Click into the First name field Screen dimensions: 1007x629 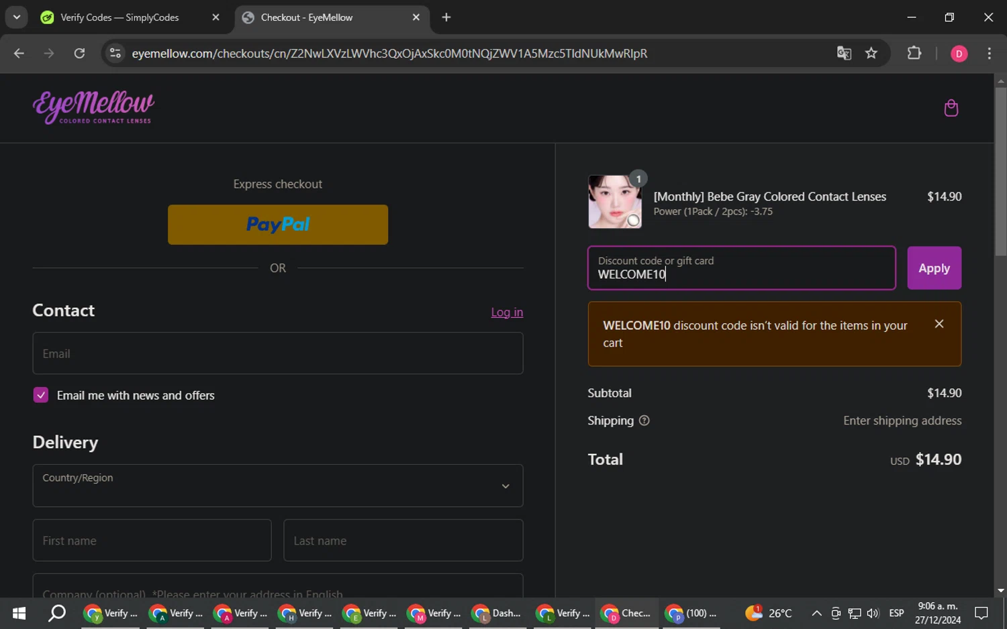[152, 540]
